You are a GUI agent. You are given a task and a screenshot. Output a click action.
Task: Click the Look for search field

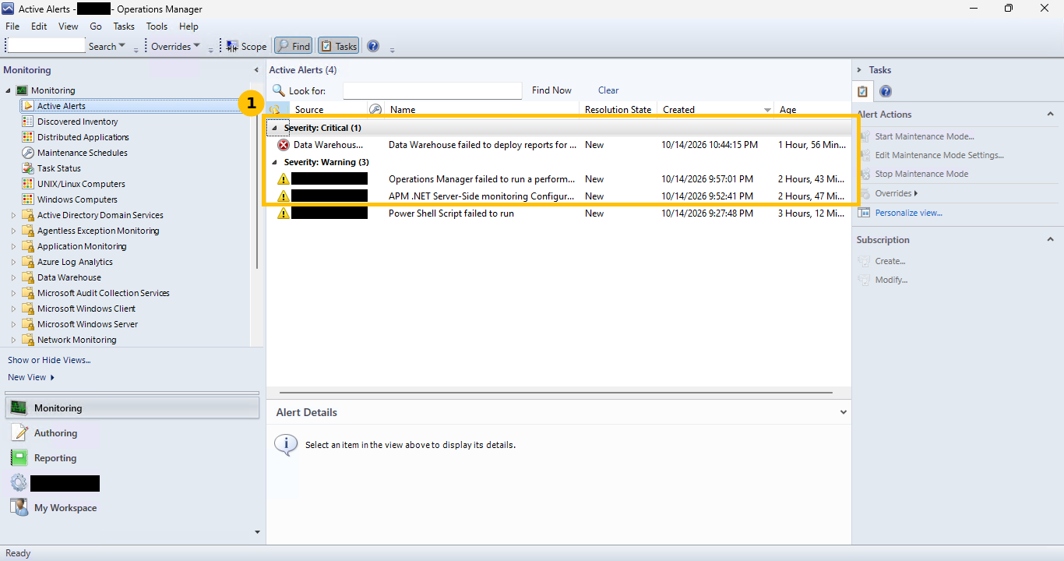click(x=432, y=91)
